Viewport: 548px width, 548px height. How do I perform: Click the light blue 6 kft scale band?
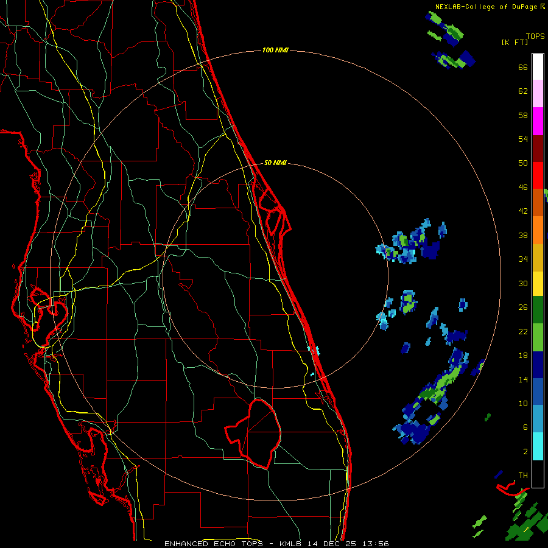click(x=538, y=419)
